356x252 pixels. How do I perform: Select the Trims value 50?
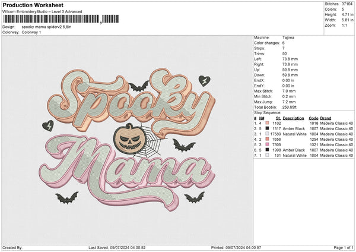click(284, 53)
